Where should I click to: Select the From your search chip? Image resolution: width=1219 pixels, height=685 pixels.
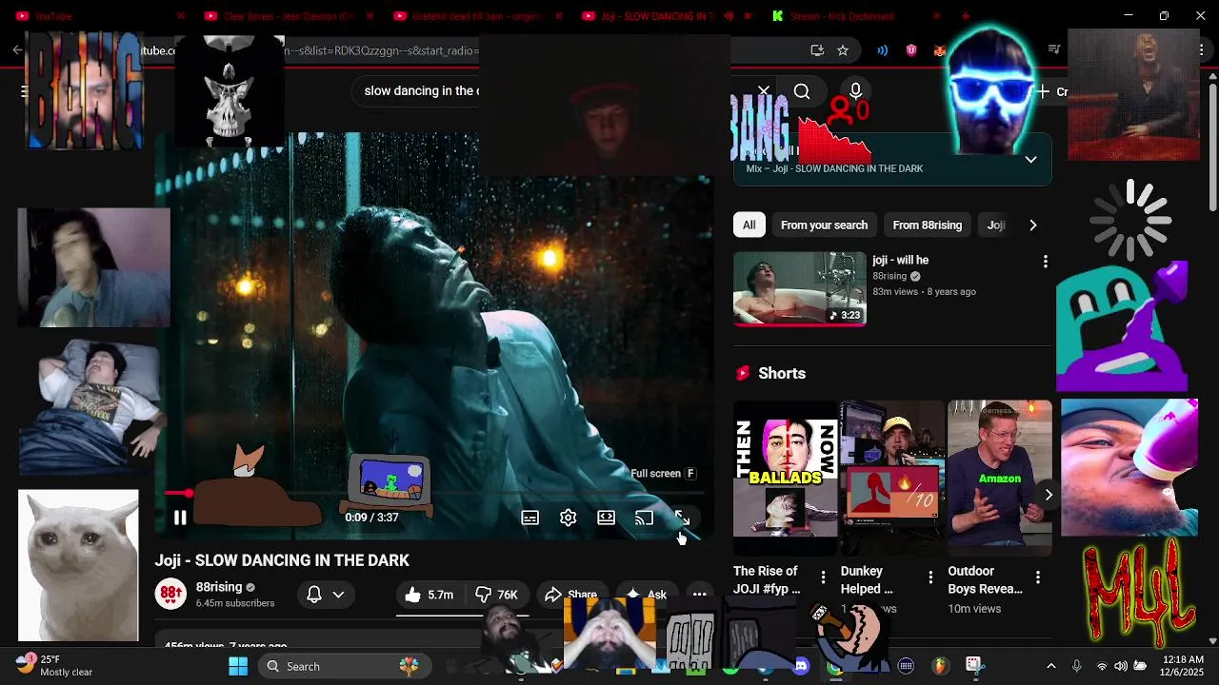pos(824,225)
